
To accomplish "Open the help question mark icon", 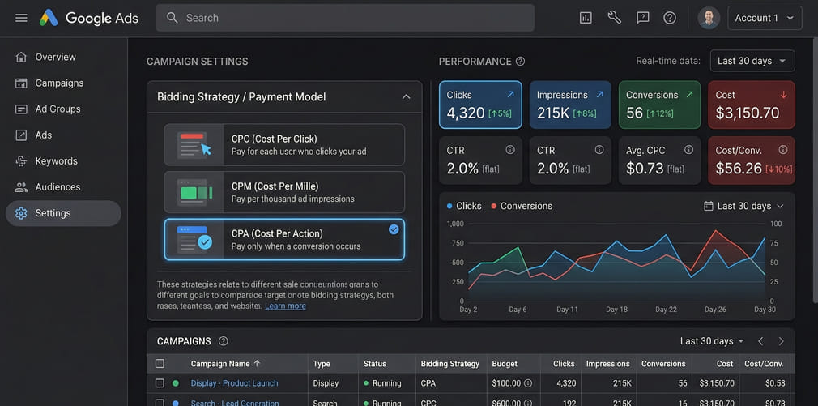I will point(670,18).
